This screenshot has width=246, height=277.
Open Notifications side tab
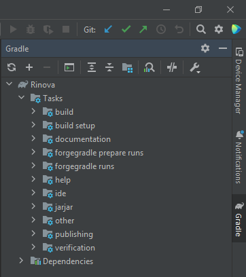(x=239, y=157)
